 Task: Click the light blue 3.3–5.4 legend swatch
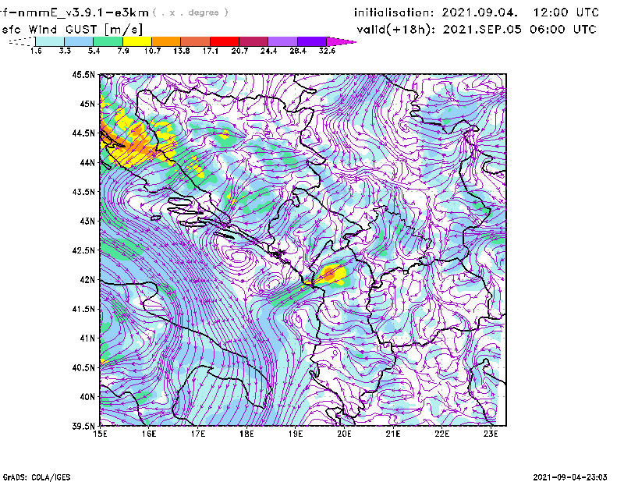tap(79, 41)
